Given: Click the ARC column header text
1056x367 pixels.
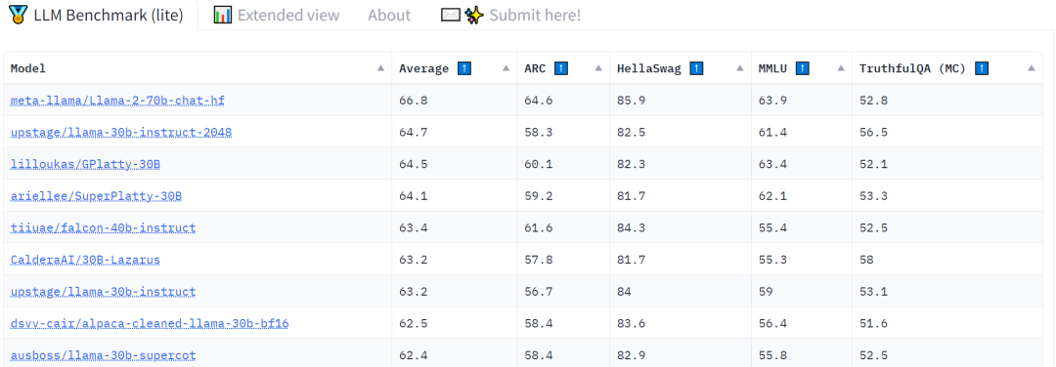Looking at the screenshot, I should pos(536,68).
